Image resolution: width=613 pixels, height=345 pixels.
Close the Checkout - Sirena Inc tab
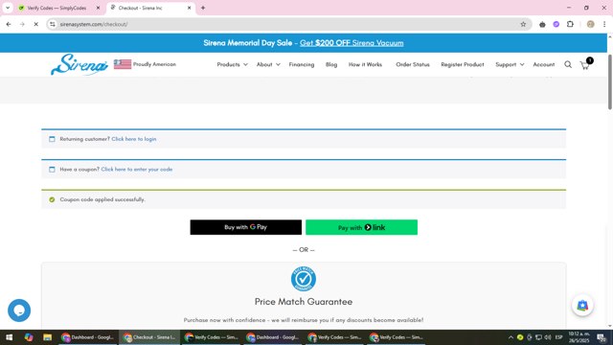[190, 8]
